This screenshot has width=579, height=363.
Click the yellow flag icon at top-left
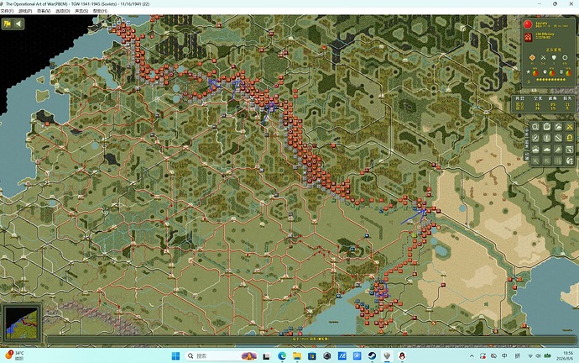coord(7,24)
